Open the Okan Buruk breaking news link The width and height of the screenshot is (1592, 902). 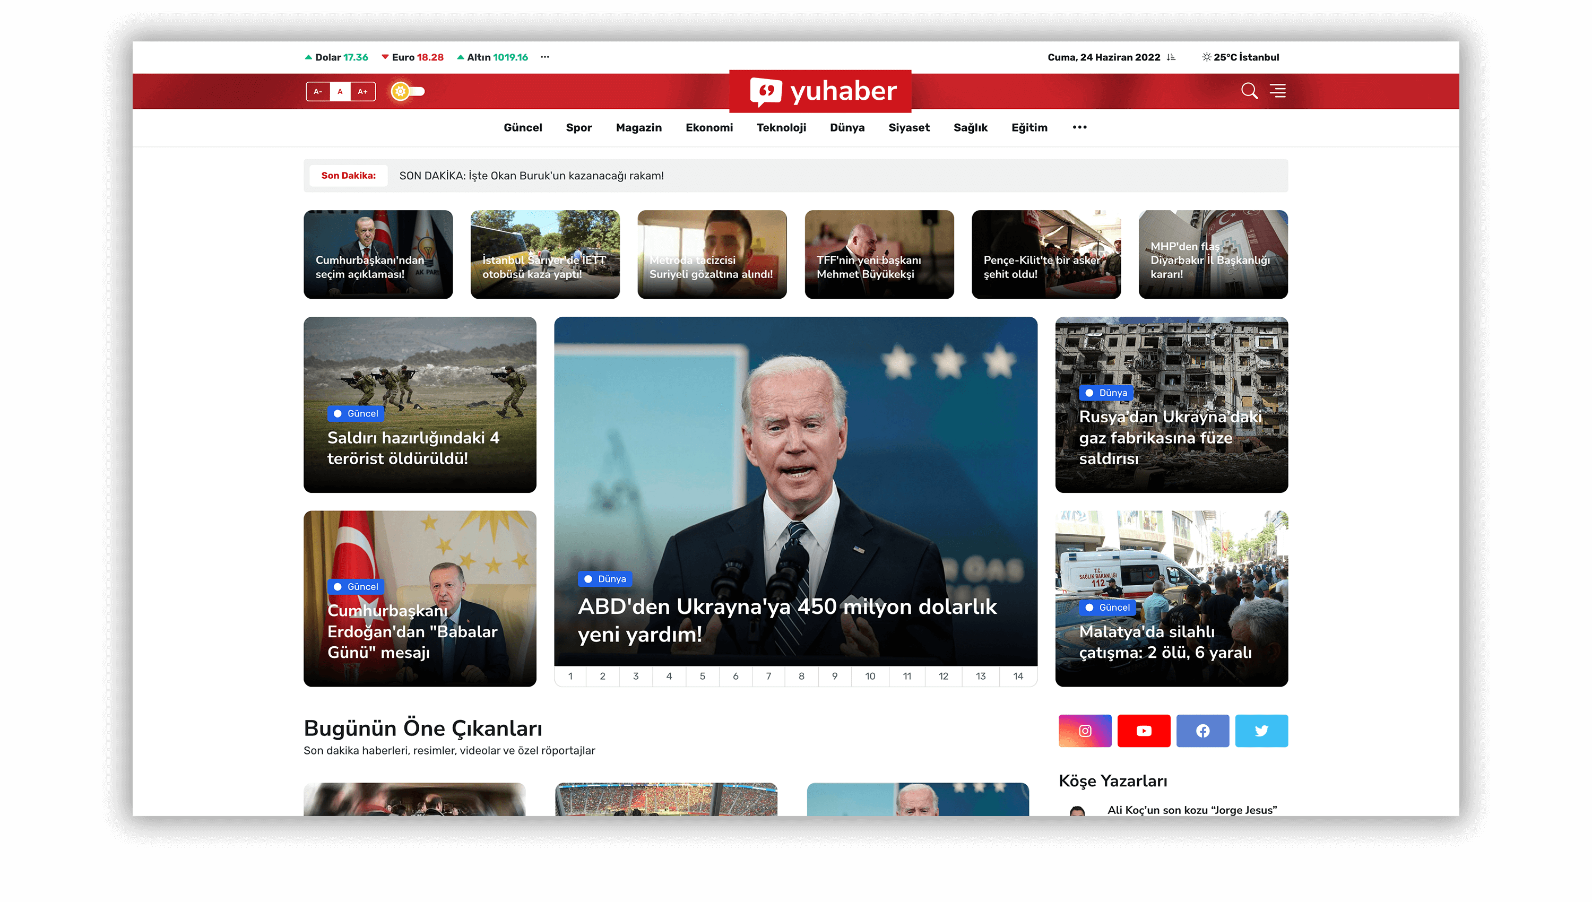point(531,175)
